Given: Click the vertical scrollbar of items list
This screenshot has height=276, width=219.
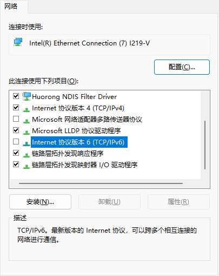Looking at the screenshot, I should 205,145.
